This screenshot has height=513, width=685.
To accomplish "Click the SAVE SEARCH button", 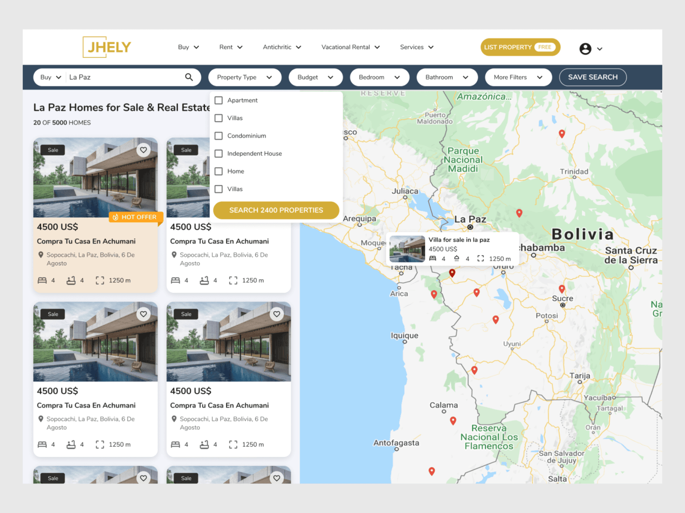I will [593, 77].
